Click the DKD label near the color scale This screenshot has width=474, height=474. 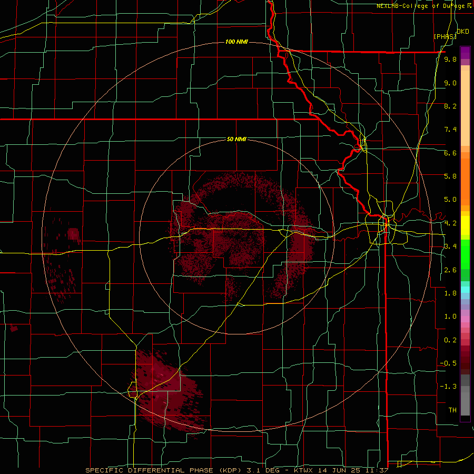click(463, 32)
